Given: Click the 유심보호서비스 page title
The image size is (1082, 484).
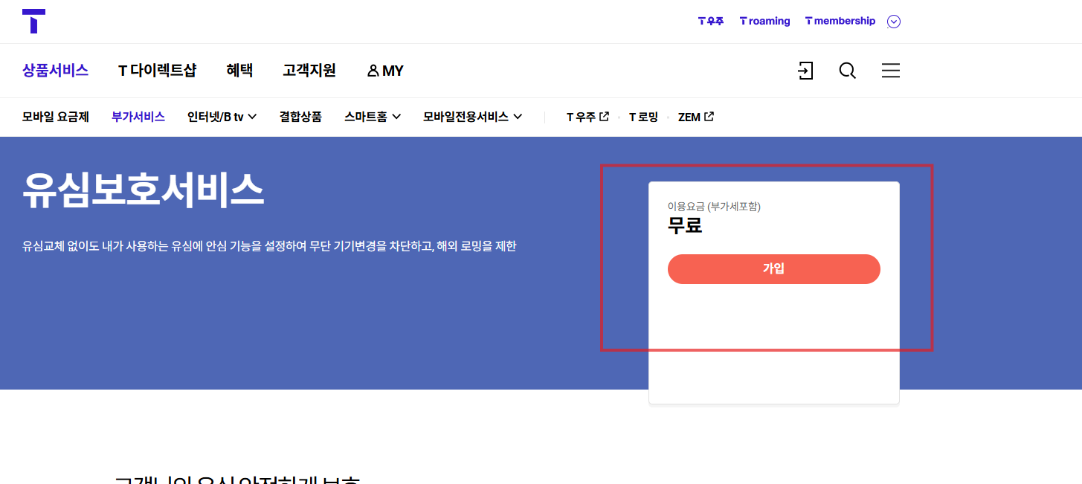Looking at the screenshot, I should tap(143, 190).
